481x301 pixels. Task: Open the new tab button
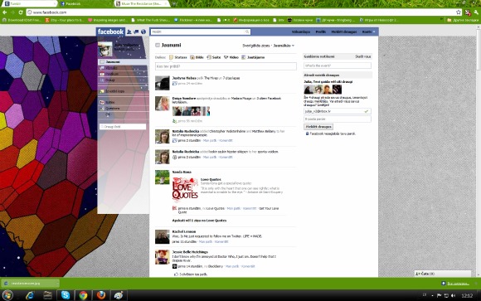(x=174, y=3)
